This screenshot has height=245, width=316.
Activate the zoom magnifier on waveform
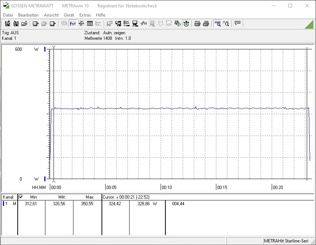218,24
